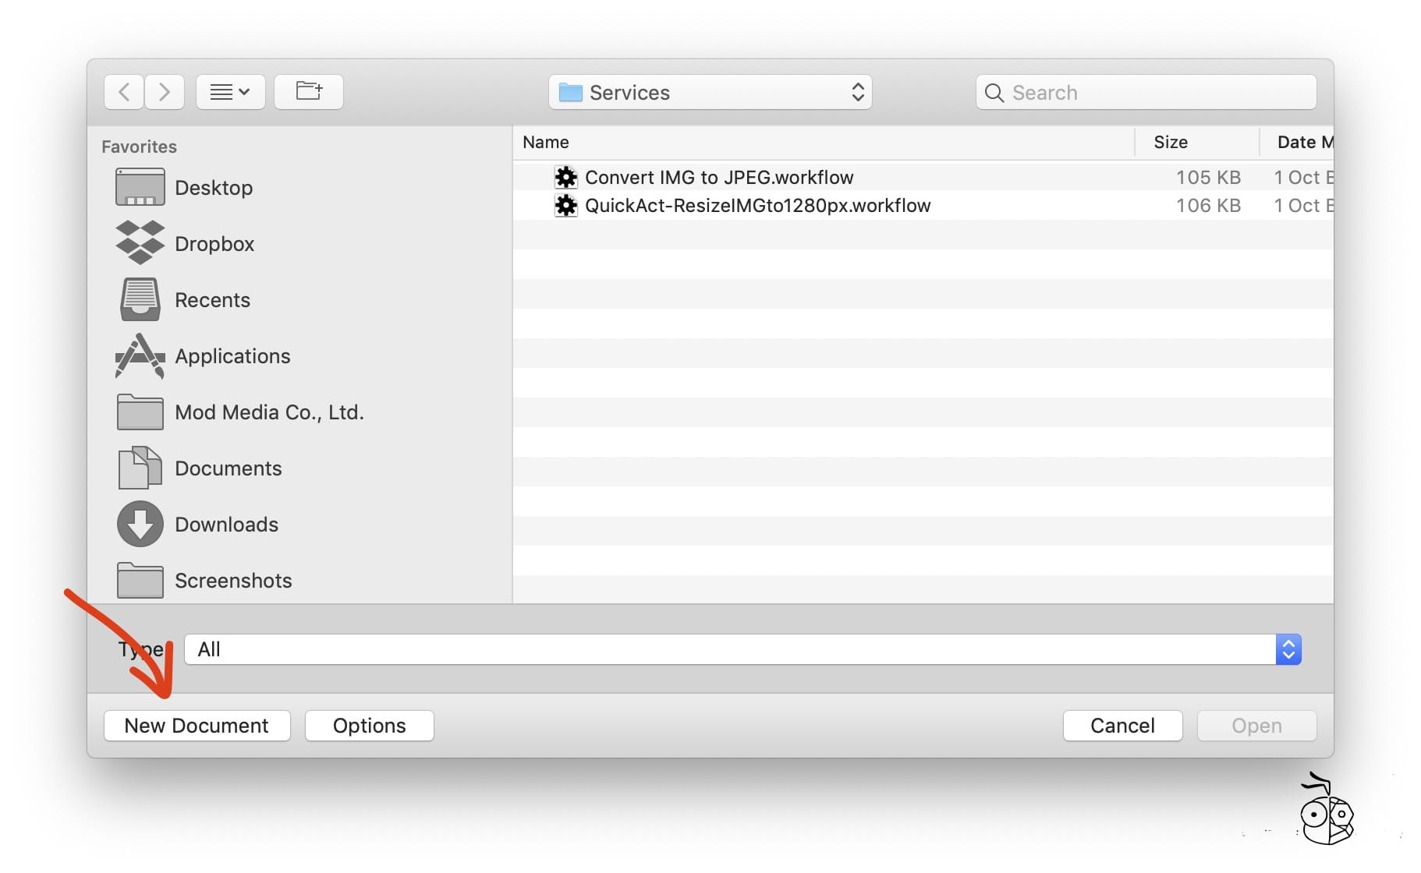Navigate back using the back arrow
The height and width of the screenshot is (873, 1421).
(123, 91)
